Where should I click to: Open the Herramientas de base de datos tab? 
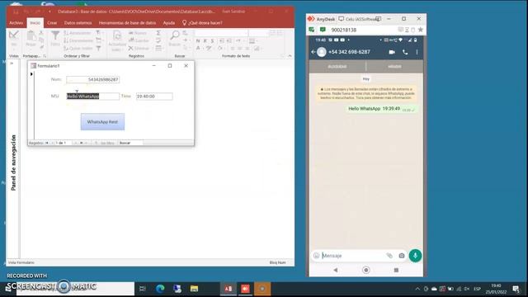coord(127,23)
